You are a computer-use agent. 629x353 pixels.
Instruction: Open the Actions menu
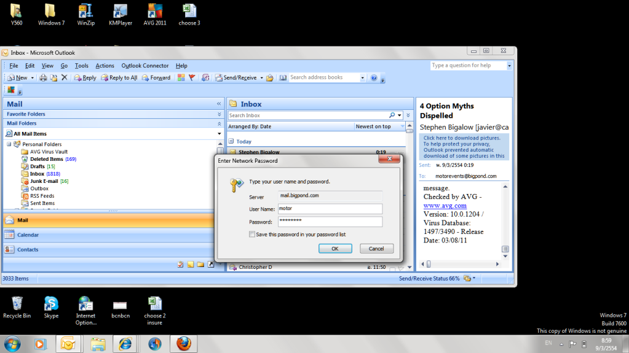click(105, 66)
